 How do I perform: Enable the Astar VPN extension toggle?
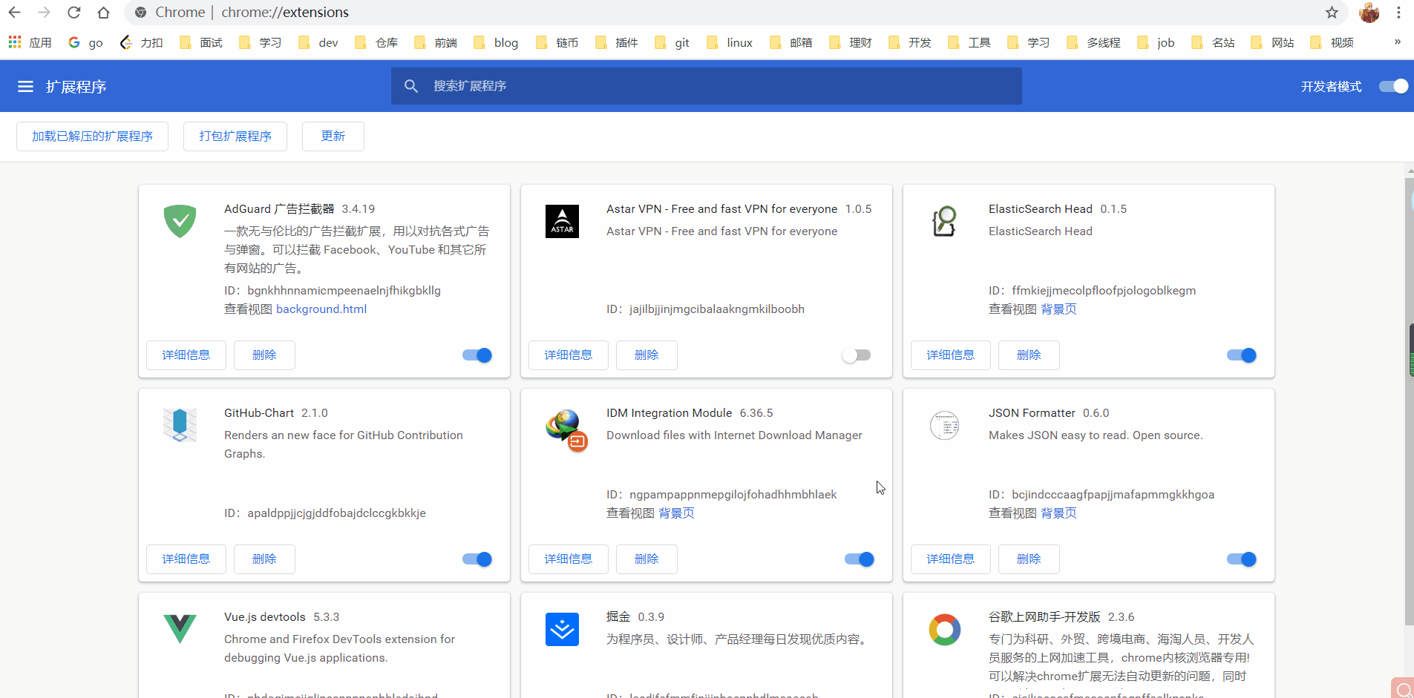pyautogui.click(x=857, y=355)
